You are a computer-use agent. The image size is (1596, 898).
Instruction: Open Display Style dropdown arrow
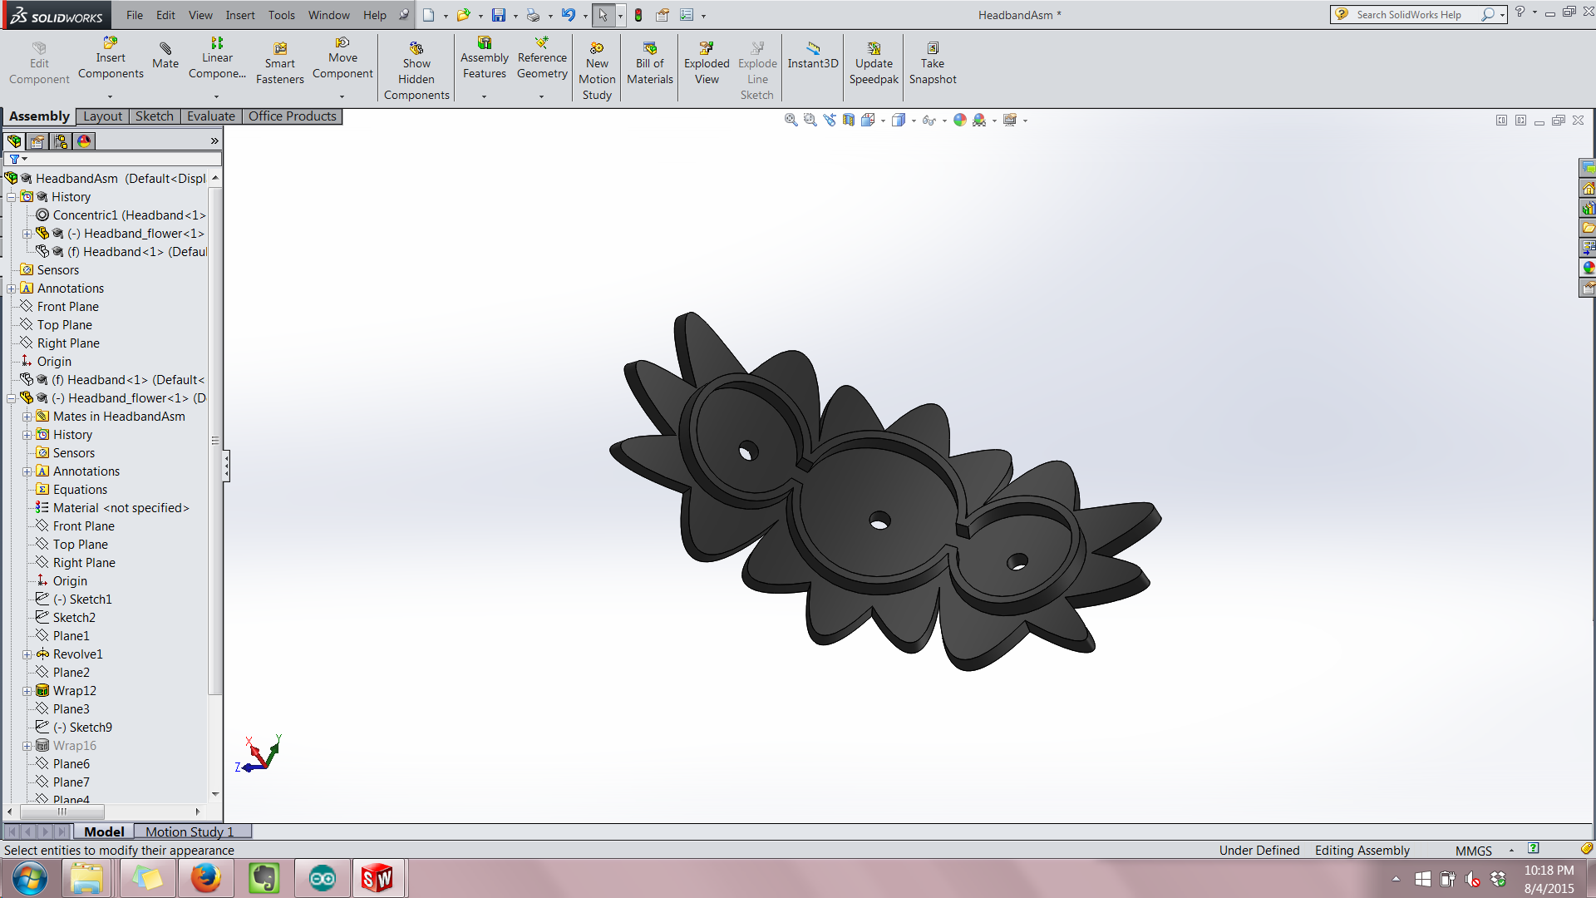914,121
